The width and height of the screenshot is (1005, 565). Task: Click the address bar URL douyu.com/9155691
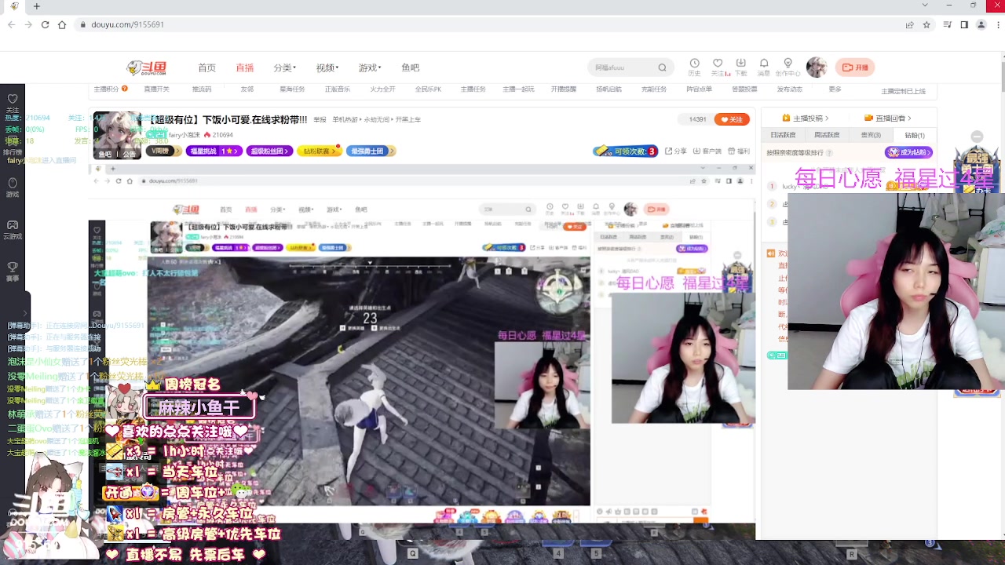click(127, 24)
